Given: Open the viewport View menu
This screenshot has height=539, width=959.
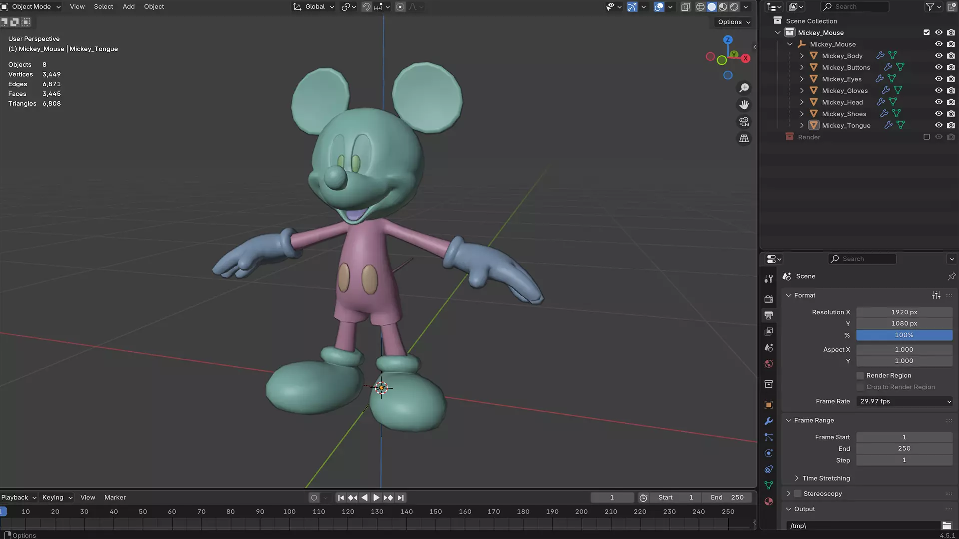Looking at the screenshot, I should tap(77, 7).
